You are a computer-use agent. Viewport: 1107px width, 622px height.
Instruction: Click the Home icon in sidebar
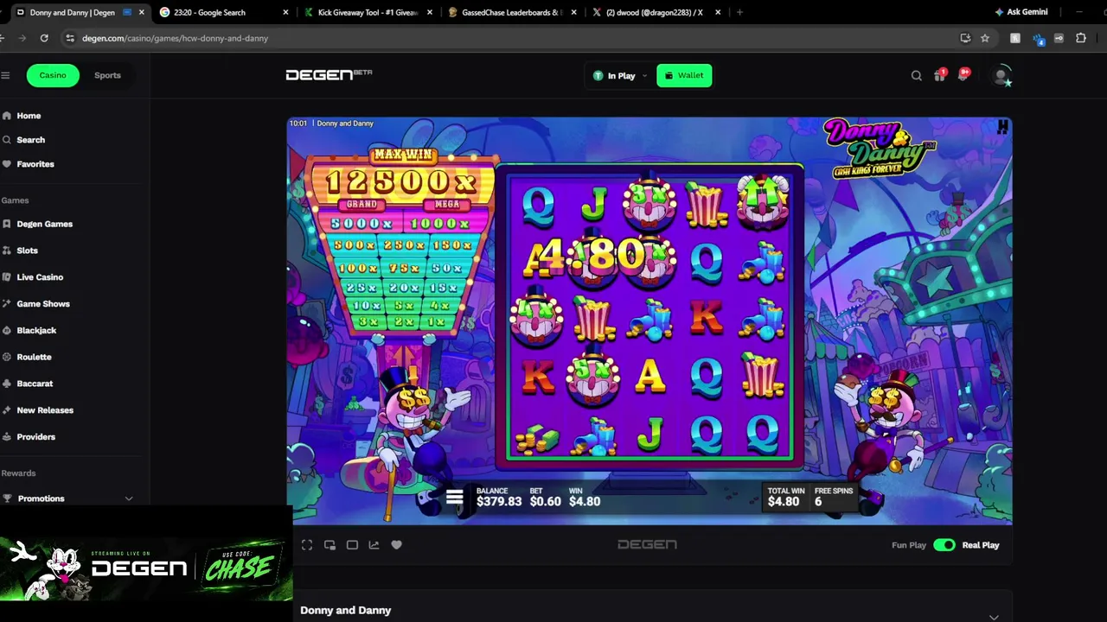[7, 116]
